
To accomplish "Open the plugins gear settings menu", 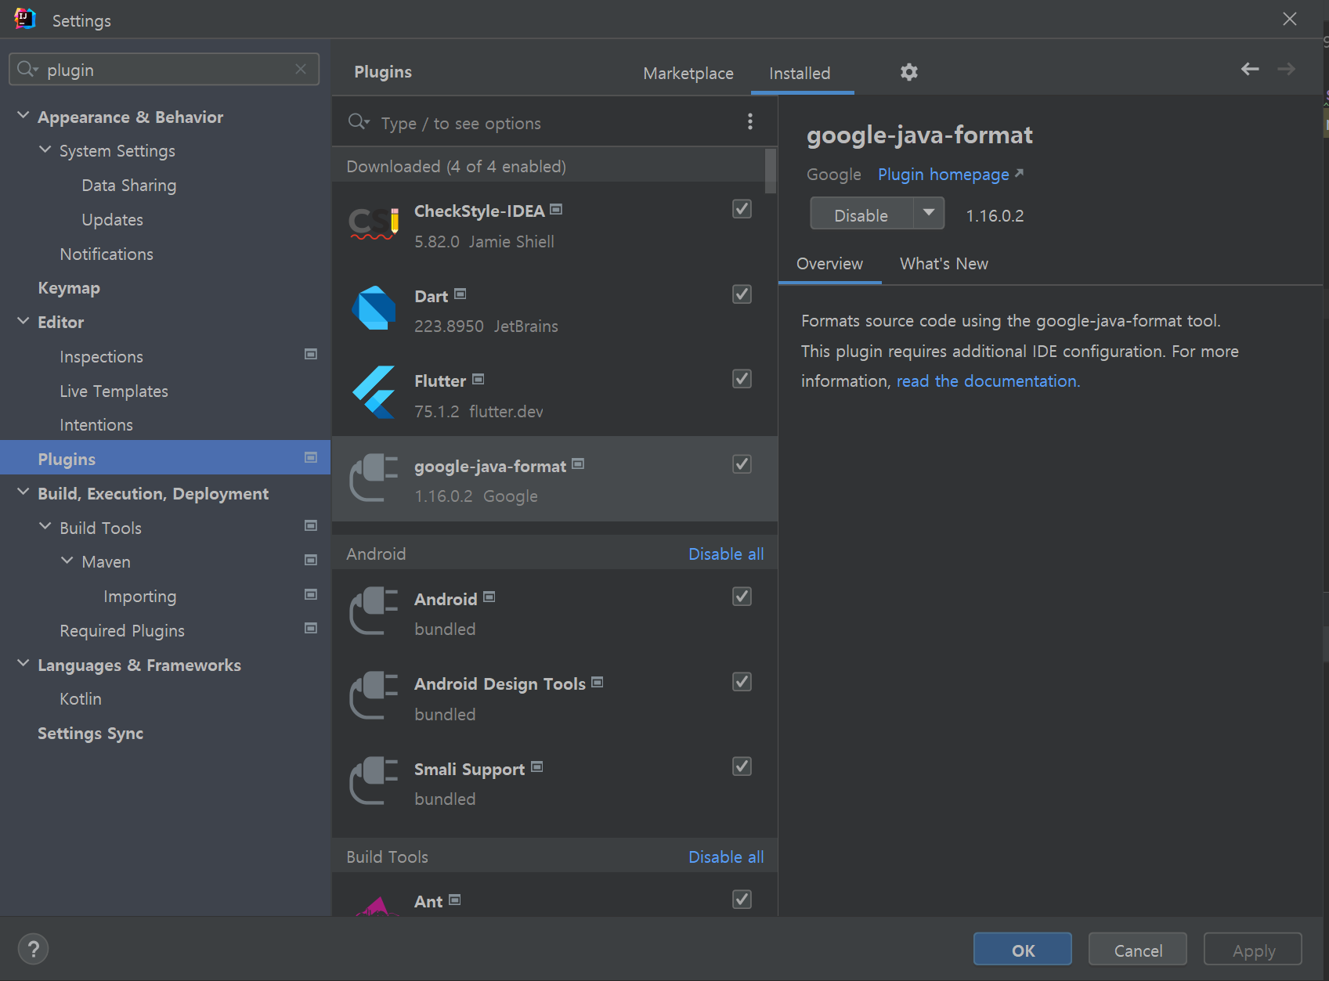I will [908, 72].
